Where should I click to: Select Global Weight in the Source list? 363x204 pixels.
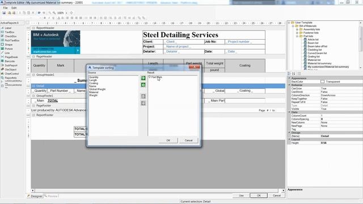coord(97,90)
